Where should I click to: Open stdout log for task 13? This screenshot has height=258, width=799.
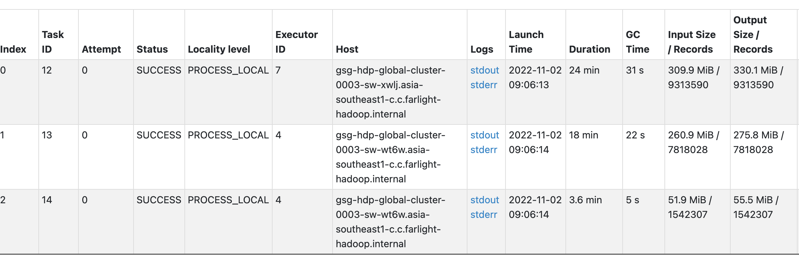tap(484, 135)
